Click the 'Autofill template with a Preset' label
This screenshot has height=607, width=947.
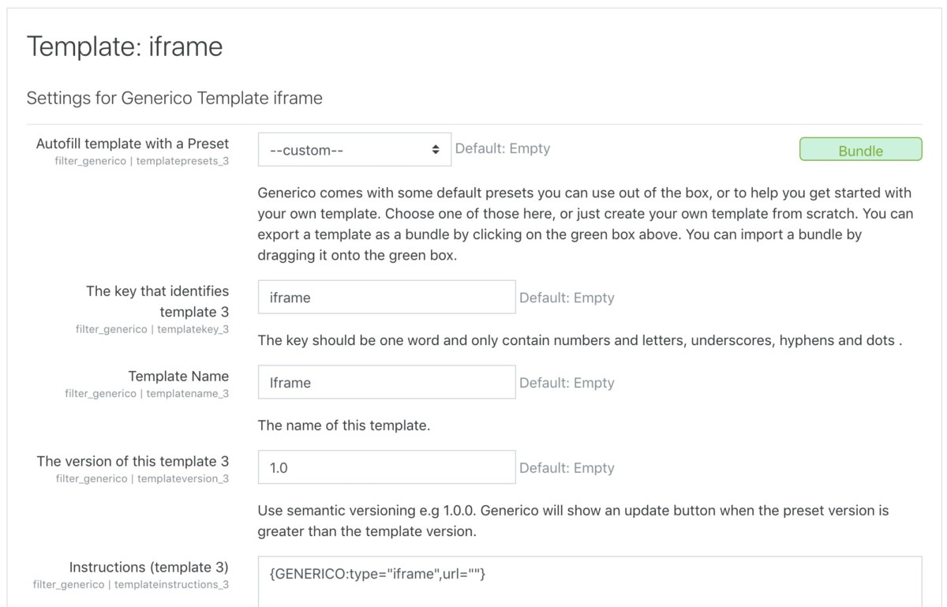pyautogui.click(x=133, y=144)
